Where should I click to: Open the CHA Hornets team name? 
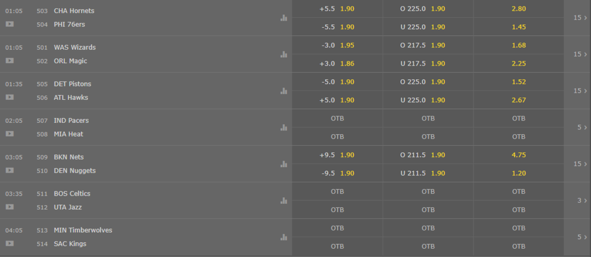[74, 11]
